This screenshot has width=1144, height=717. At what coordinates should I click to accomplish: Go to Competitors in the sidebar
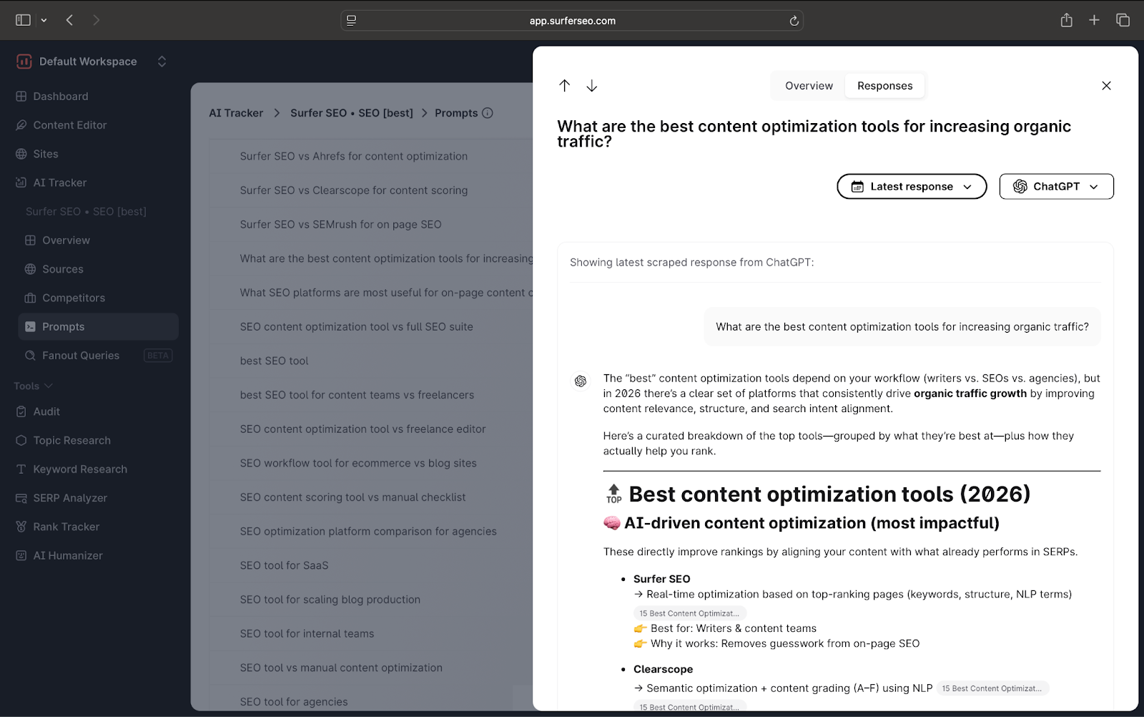(x=73, y=298)
